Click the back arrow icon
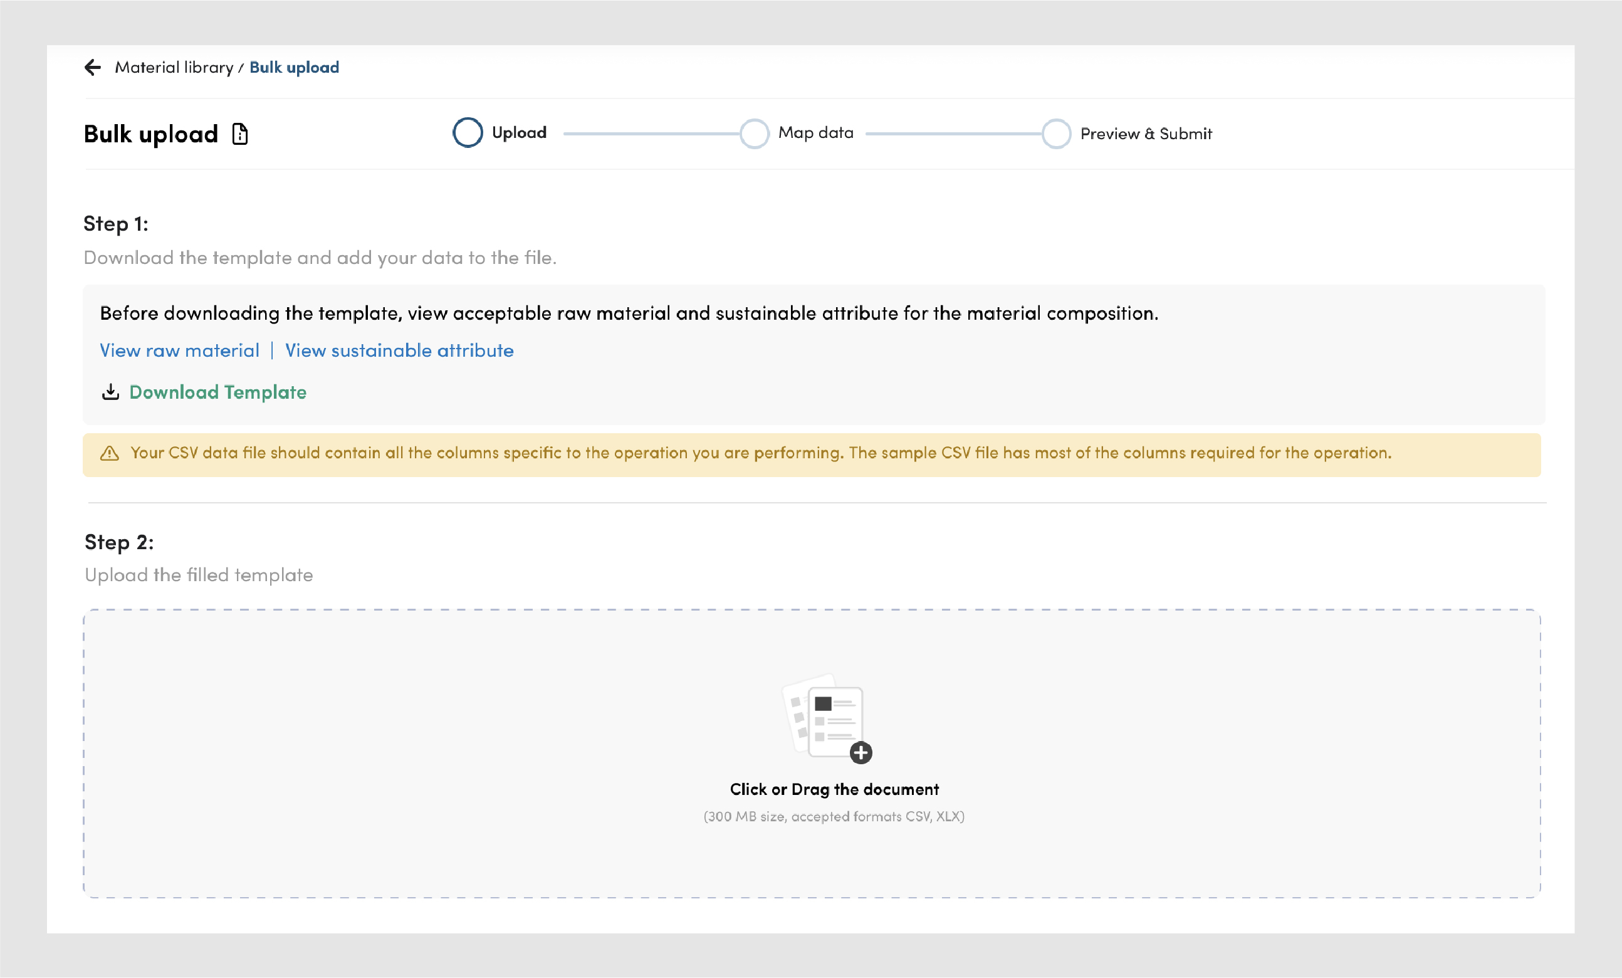Screen dimensions: 1622x978 93,67
